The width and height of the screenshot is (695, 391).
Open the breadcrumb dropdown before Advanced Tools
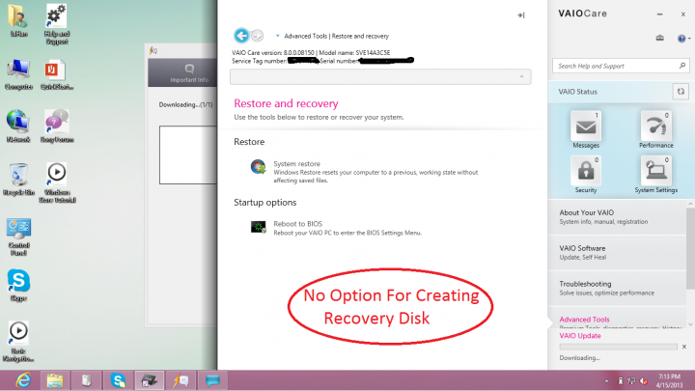pyautogui.click(x=277, y=36)
